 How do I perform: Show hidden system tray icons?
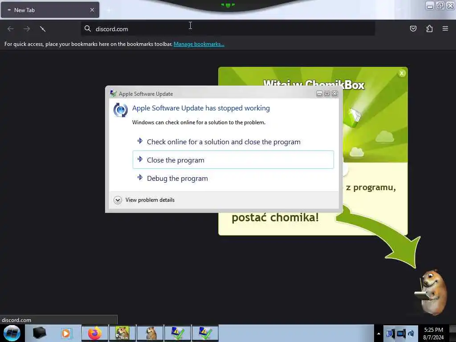(379, 334)
